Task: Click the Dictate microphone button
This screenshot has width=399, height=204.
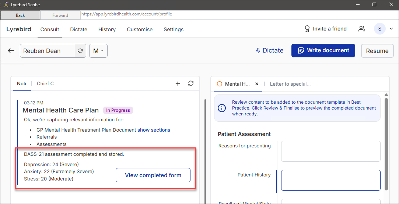Action: (x=269, y=50)
